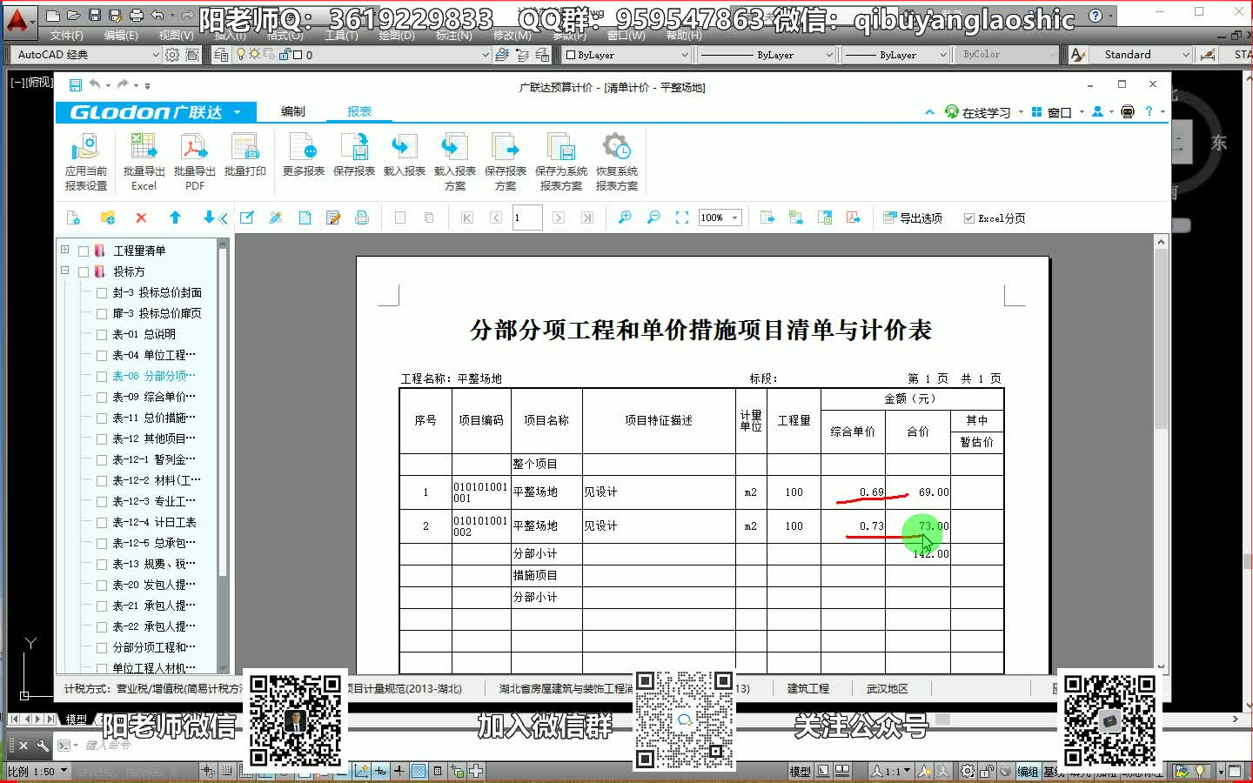
Task: Check the 表-01 总说明 checkbox
Action: point(102,334)
